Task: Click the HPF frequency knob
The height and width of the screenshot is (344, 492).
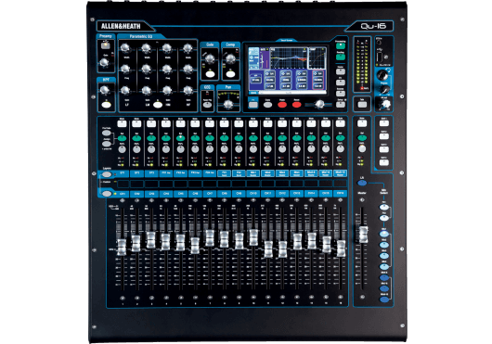Action: tap(104, 90)
